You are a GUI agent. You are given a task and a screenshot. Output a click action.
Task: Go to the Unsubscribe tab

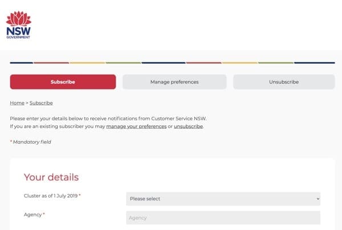[284, 82]
